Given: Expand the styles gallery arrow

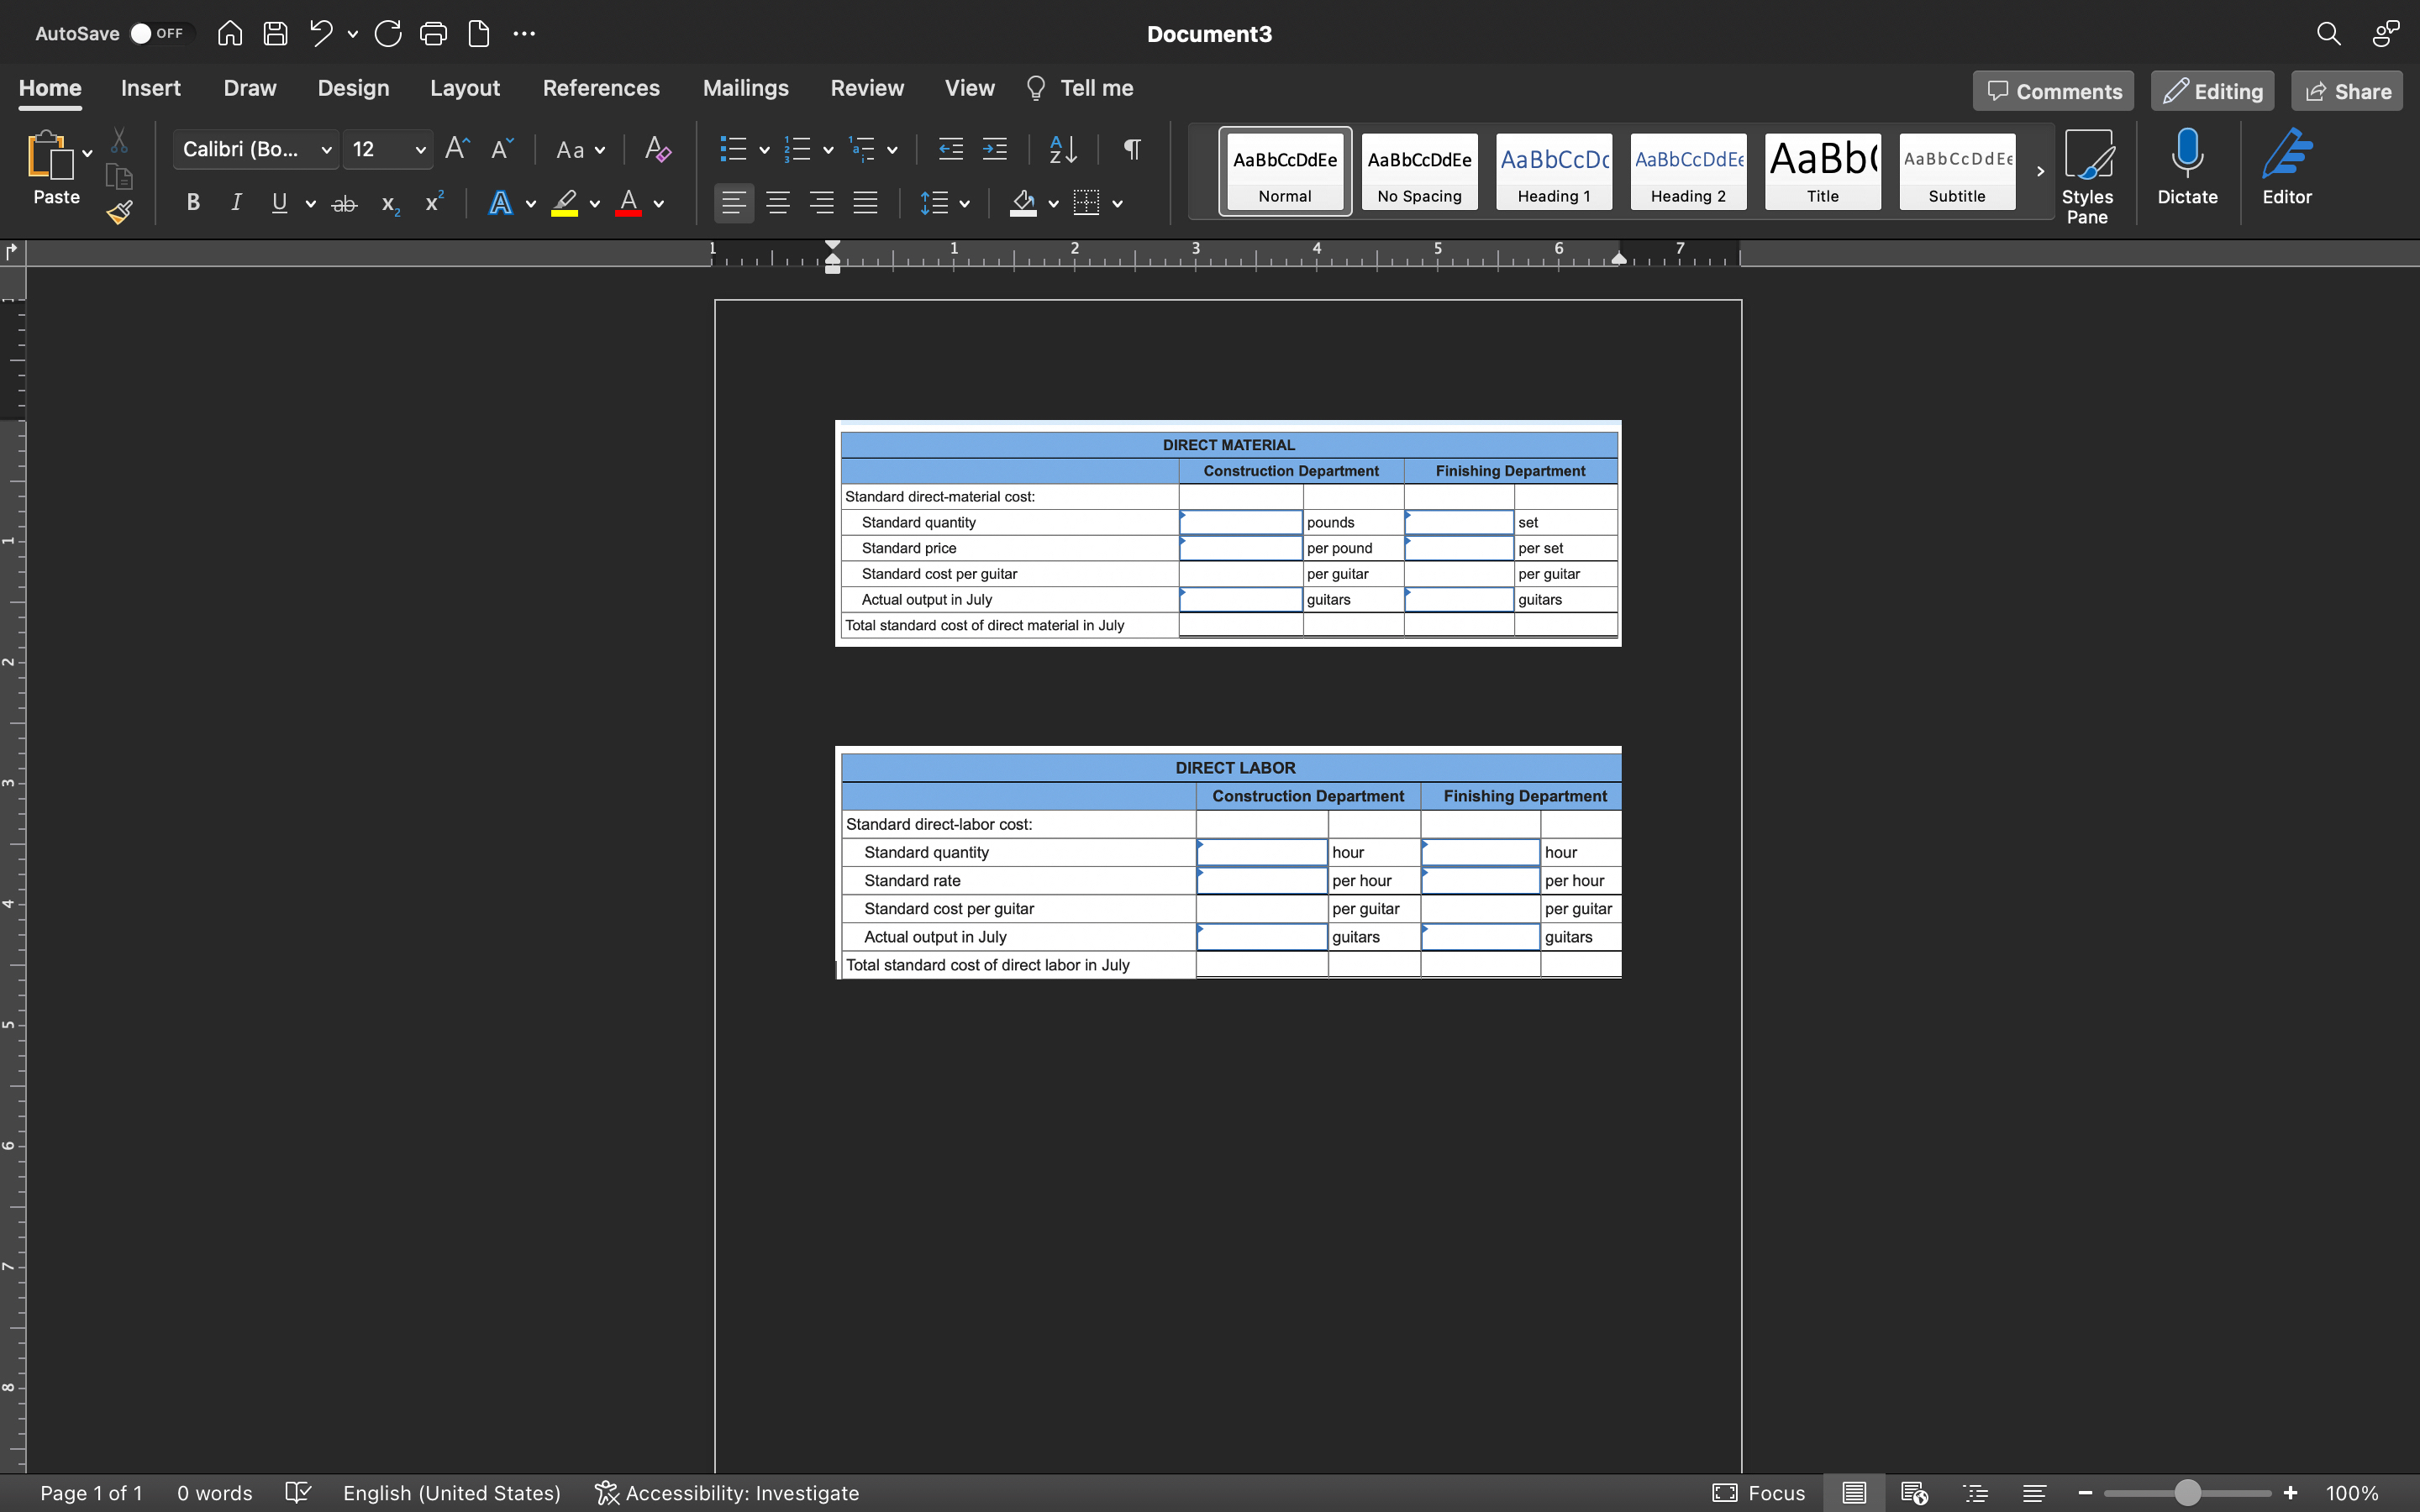Looking at the screenshot, I should 2040,172.
